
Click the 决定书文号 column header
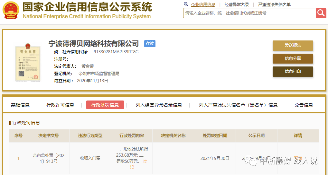tap(49, 136)
